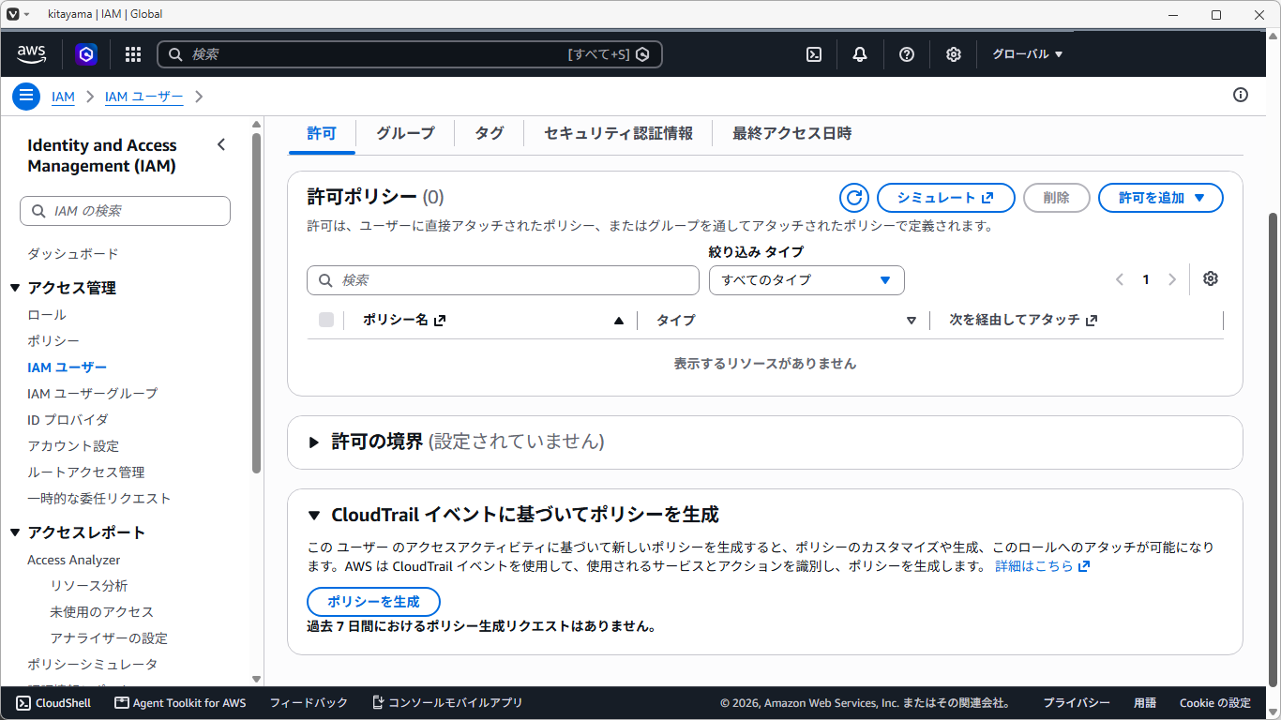Open the 許可を追加 dropdown button

(1161, 198)
